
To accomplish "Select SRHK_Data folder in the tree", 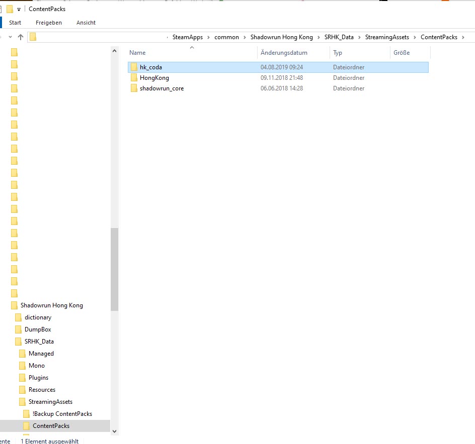I will pos(39,342).
